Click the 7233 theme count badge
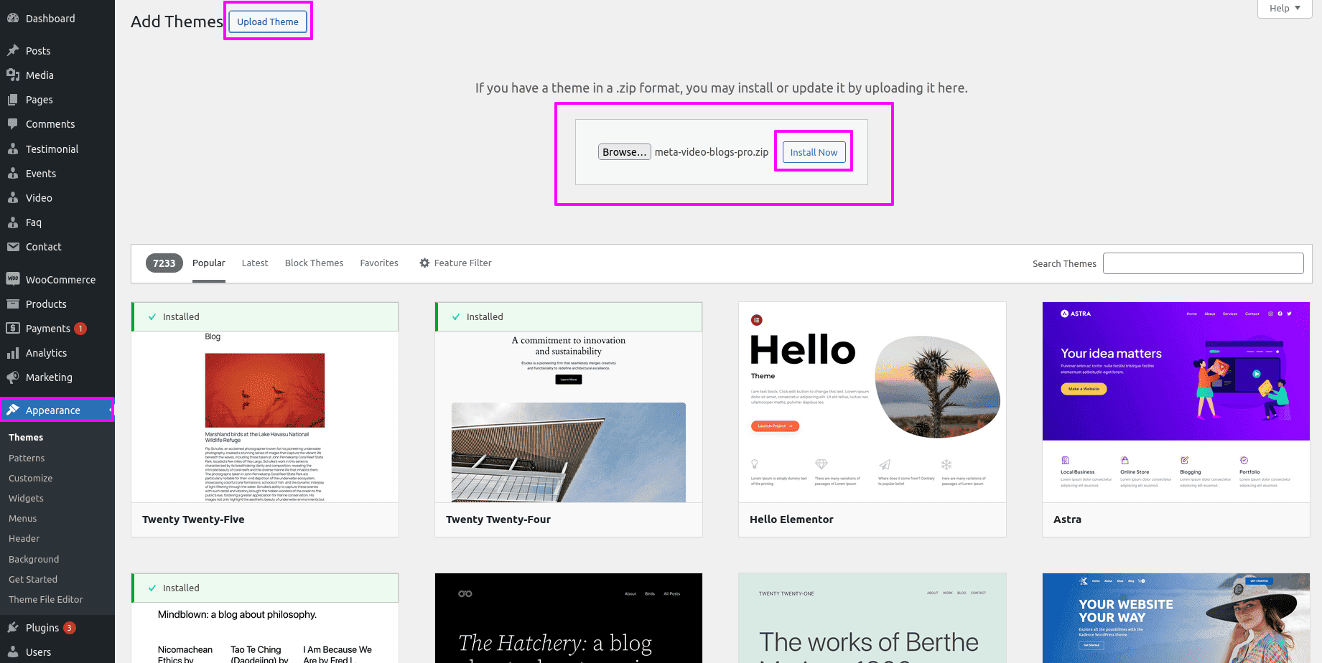The height and width of the screenshot is (663, 1322). pos(164,263)
